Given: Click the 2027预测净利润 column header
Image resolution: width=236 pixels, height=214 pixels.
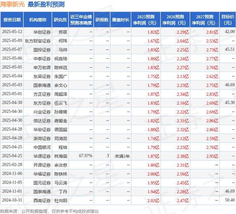Looking at the screenshot, I should click(x=205, y=19).
